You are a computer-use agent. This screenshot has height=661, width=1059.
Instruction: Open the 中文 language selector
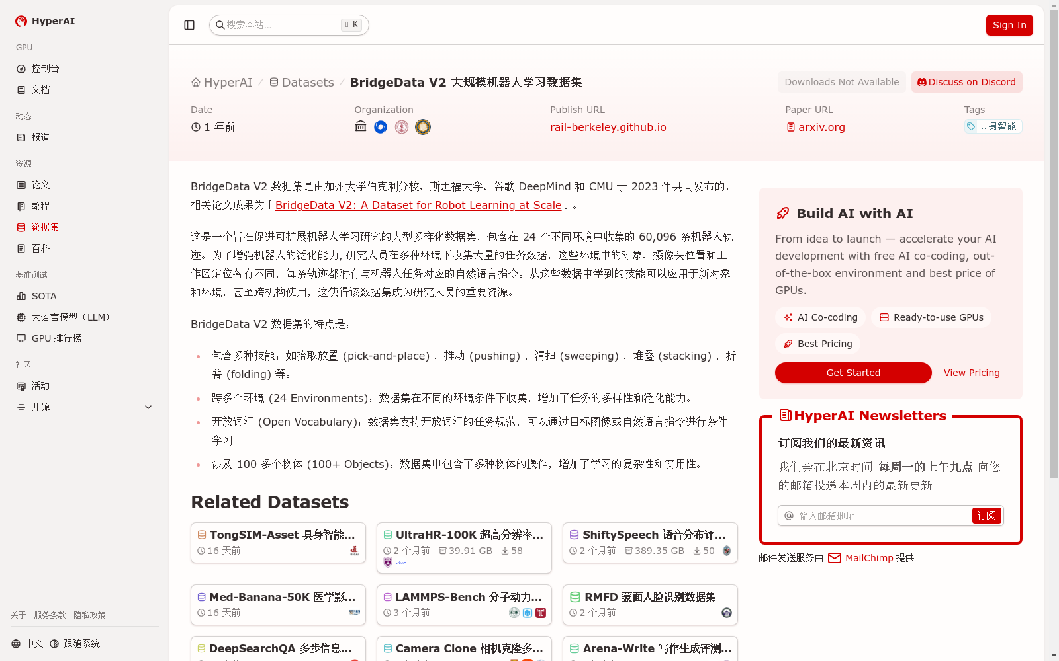tap(27, 644)
